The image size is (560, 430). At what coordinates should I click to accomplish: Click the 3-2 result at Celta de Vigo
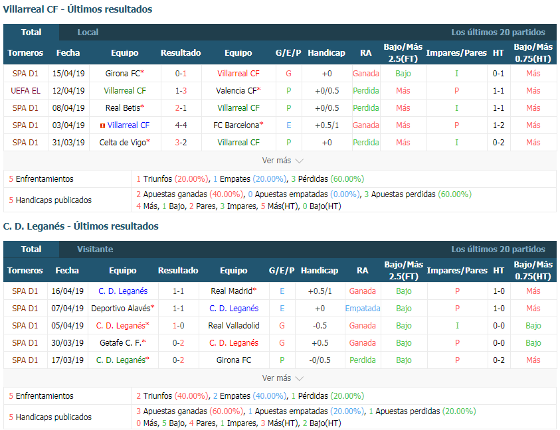pyautogui.click(x=181, y=143)
